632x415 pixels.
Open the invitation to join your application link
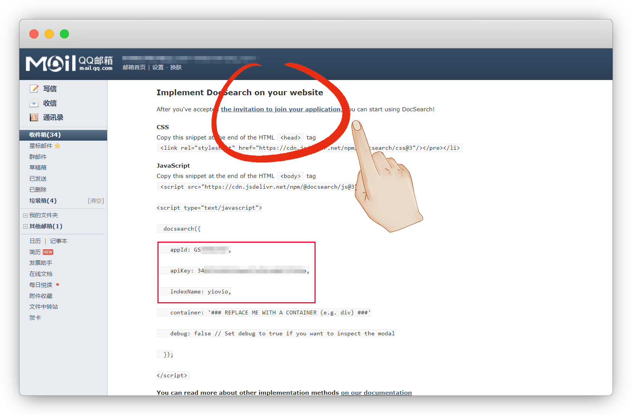point(281,109)
